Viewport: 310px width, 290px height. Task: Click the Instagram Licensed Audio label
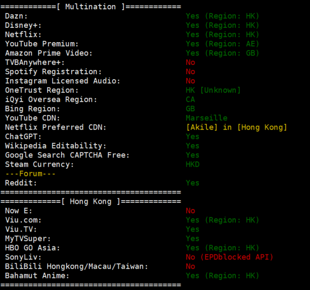62,81
